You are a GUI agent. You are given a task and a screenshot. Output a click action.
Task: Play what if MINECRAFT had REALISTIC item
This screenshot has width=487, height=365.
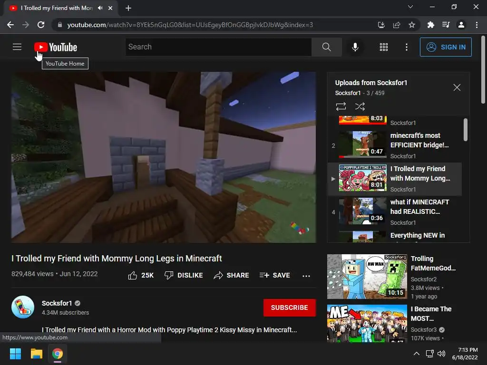394,212
